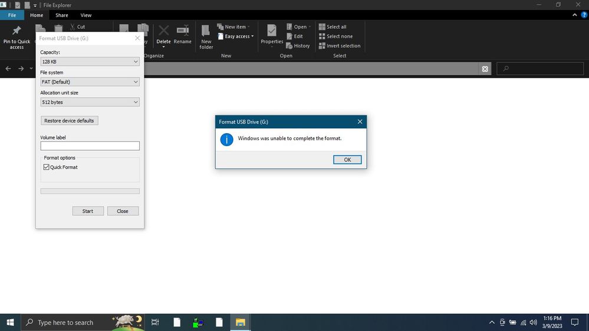The image size is (589, 331).
Task: Open the File system dropdown
Action: pyautogui.click(x=90, y=82)
